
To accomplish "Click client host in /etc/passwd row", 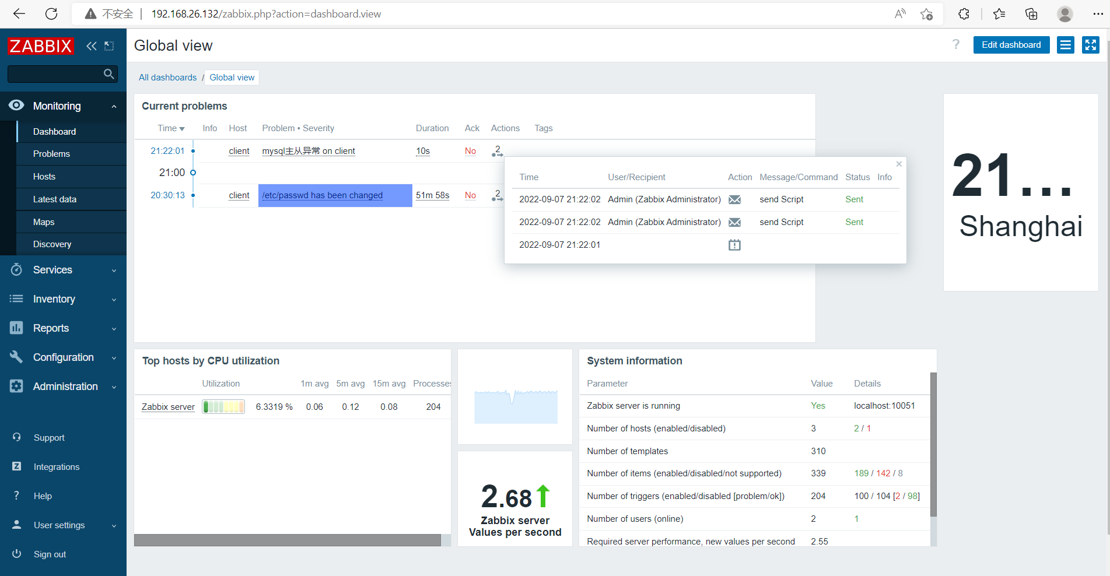I will click(x=239, y=195).
